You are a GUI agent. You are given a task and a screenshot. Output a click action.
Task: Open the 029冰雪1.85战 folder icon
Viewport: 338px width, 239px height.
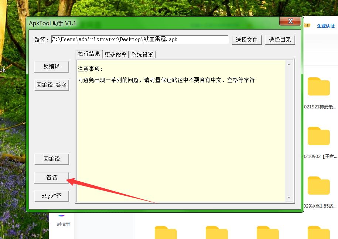[x=318, y=185]
